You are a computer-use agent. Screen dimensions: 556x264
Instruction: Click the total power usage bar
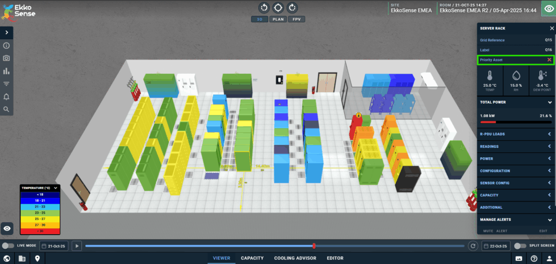[x=516, y=122]
